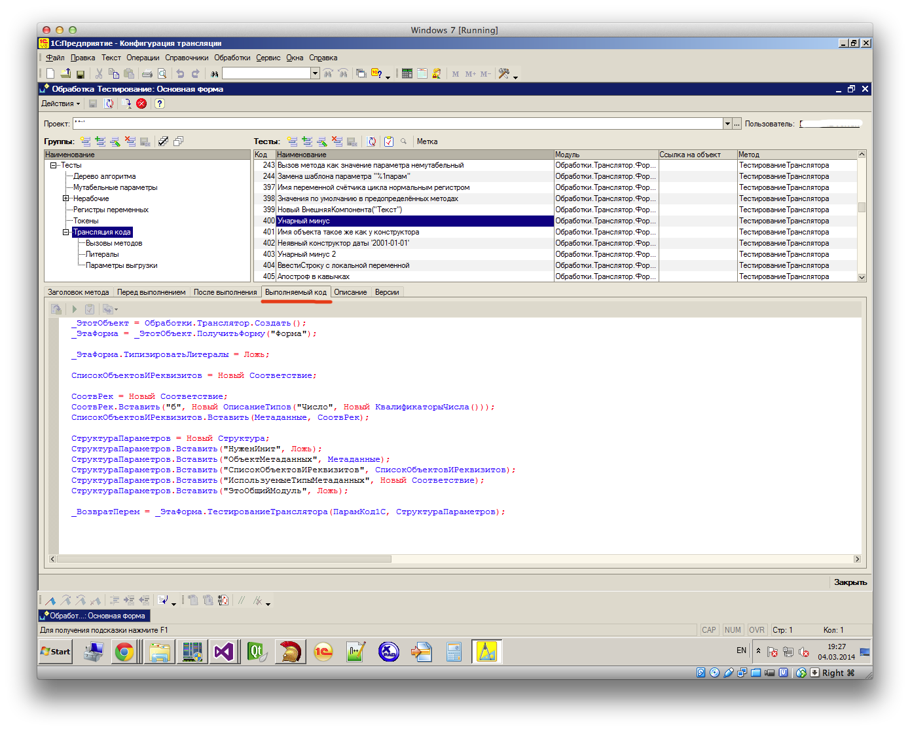Screen dimensions: 910x731
Task: Open the Проект field dropdown arrow
Action: click(727, 124)
